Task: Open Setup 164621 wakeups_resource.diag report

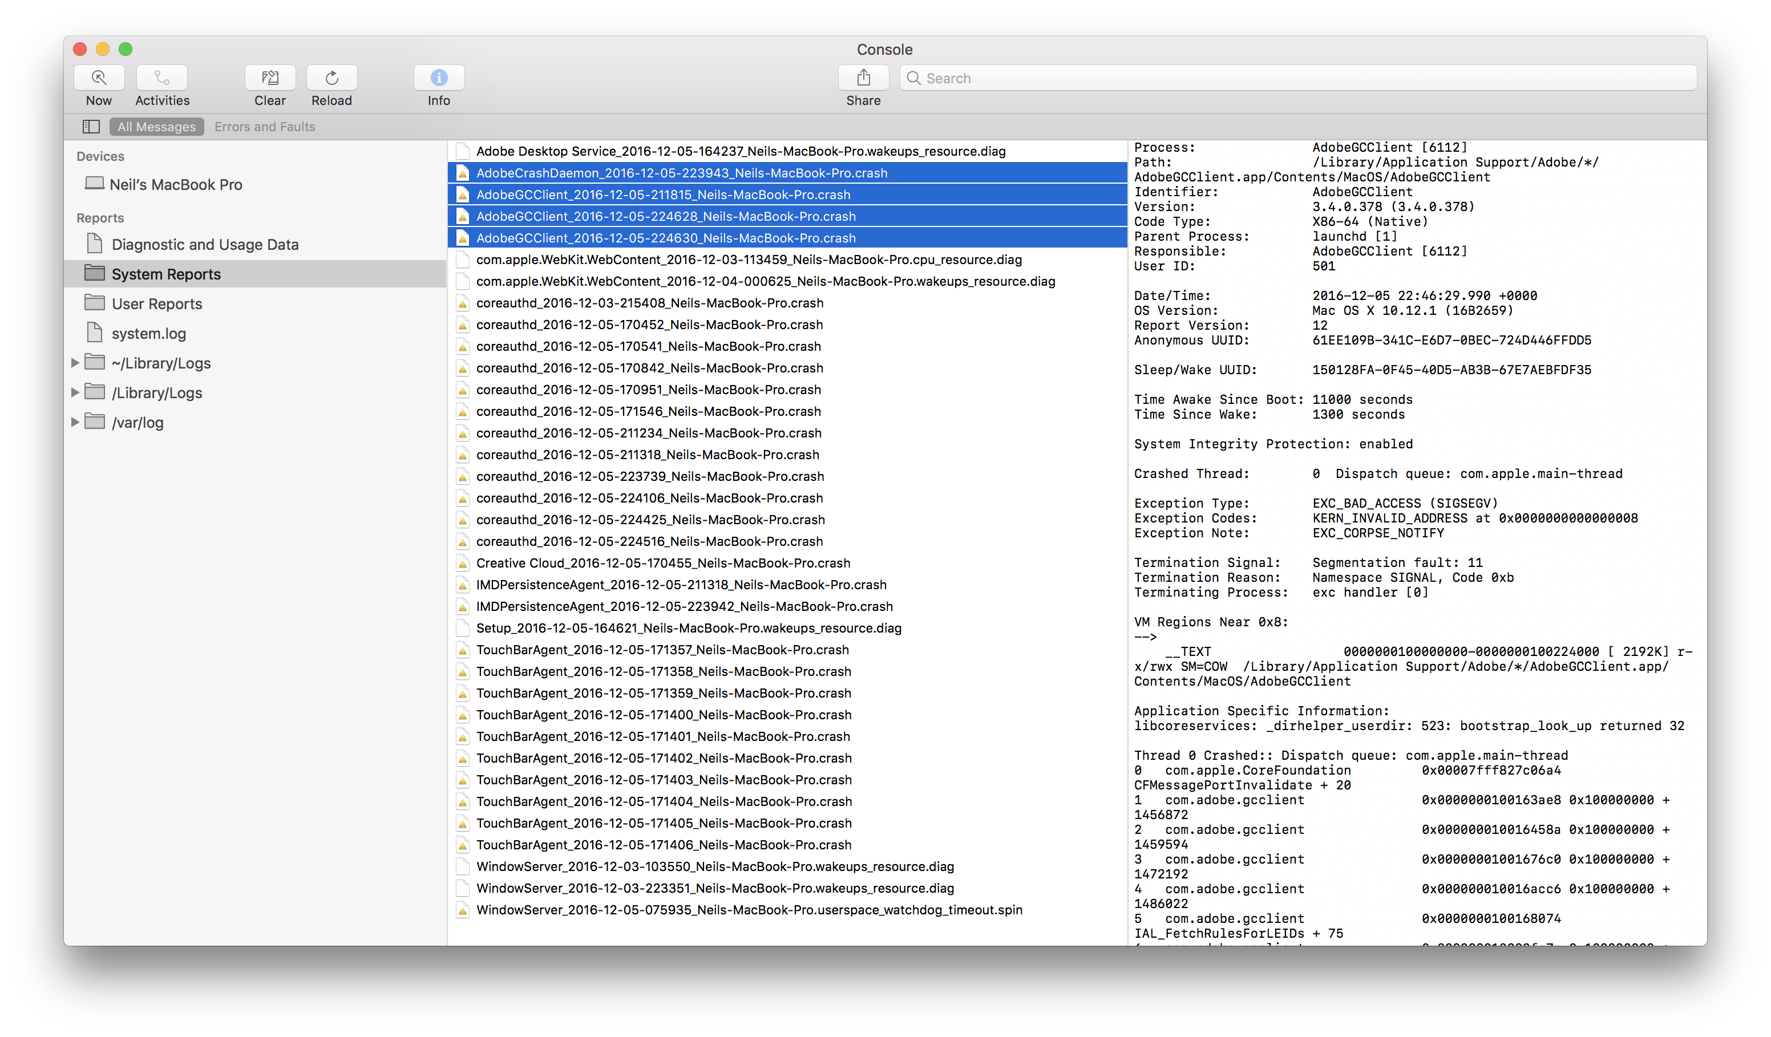Action: (787, 628)
